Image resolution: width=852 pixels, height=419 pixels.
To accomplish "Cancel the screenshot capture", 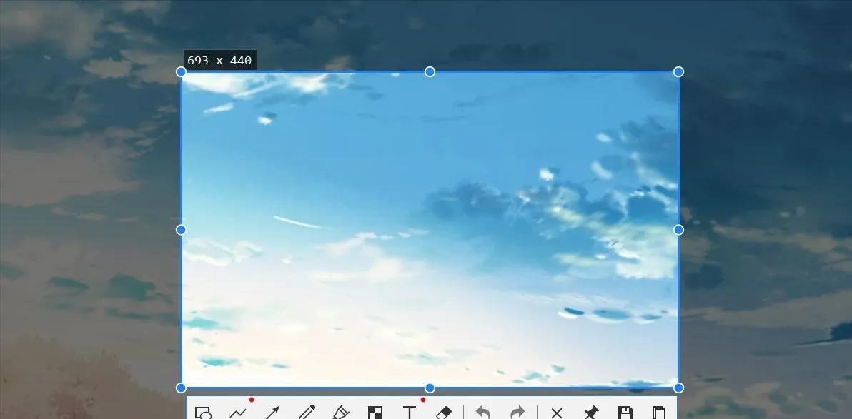I will coord(556,412).
